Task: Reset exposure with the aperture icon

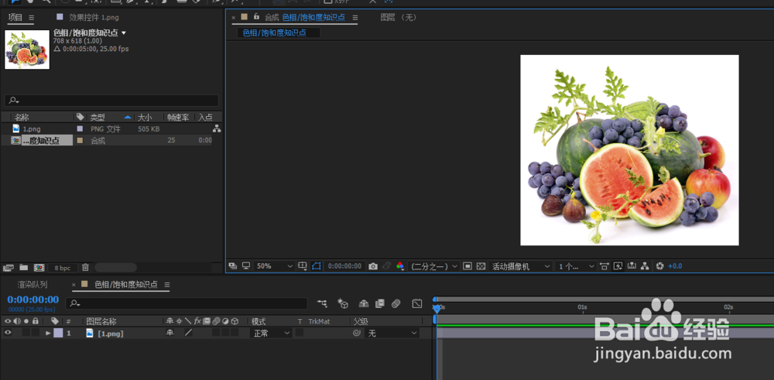Action: coord(659,266)
